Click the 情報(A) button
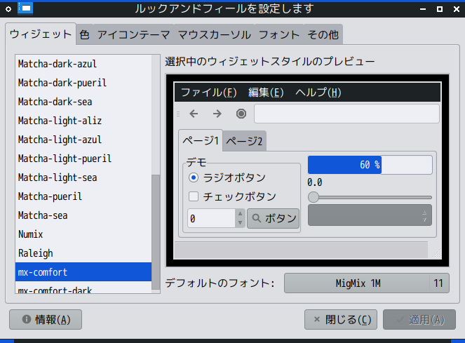The image size is (465, 343). (46, 320)
